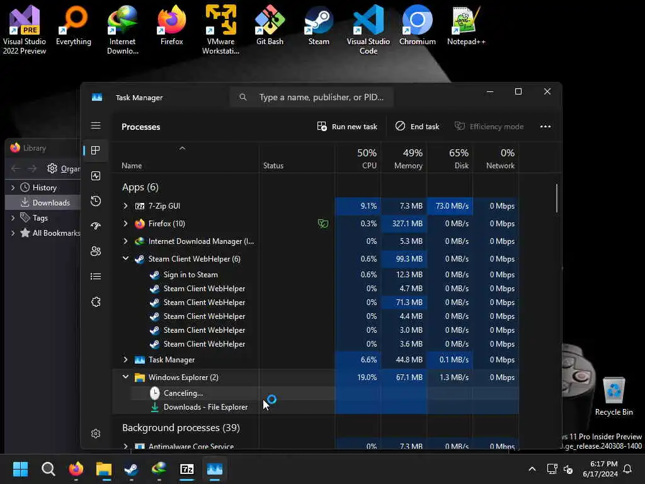Click the three-dot more options button
The width and height of the screenshot is (645, 484).
[x=545, y=127]
